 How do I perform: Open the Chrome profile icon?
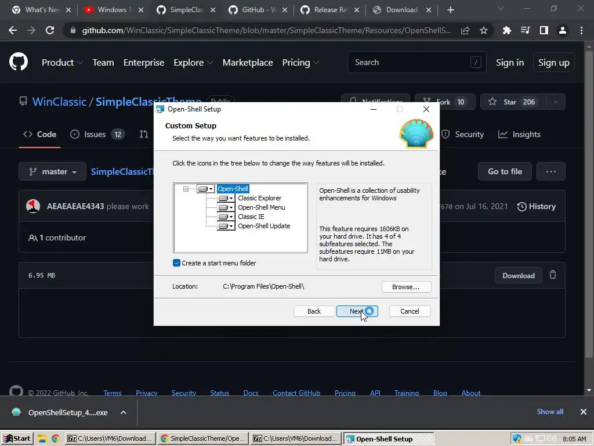pyautogui.click(x=563, y=30)
